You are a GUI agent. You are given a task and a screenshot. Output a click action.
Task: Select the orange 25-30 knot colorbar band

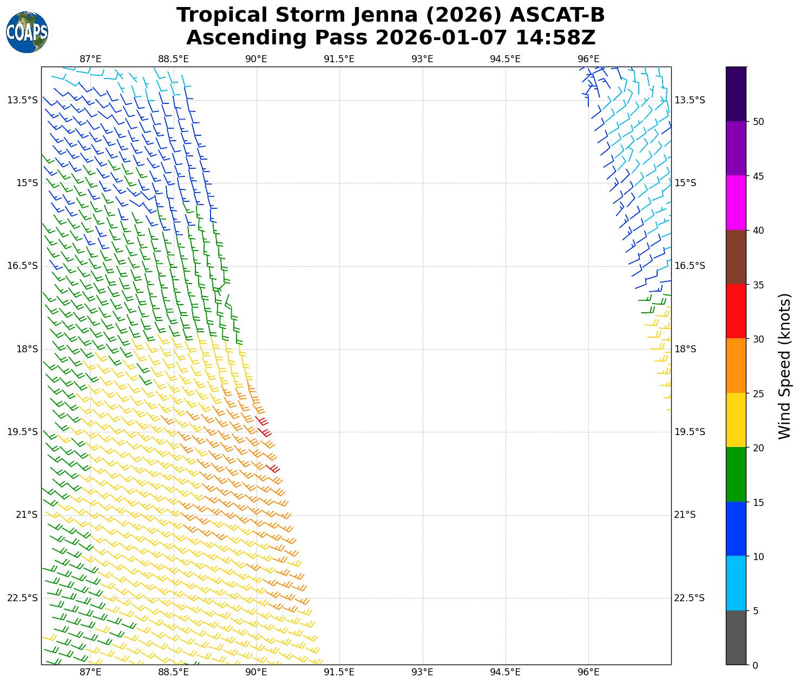736,365
